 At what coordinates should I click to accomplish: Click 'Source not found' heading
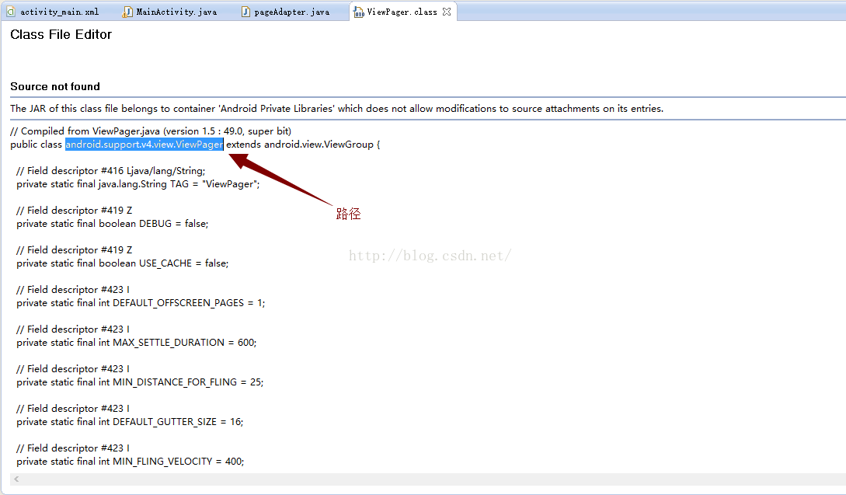tap(55, 86)
